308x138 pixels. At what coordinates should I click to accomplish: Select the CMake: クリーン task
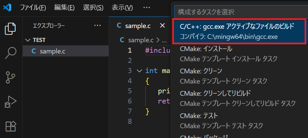click(x=239, y=76)
